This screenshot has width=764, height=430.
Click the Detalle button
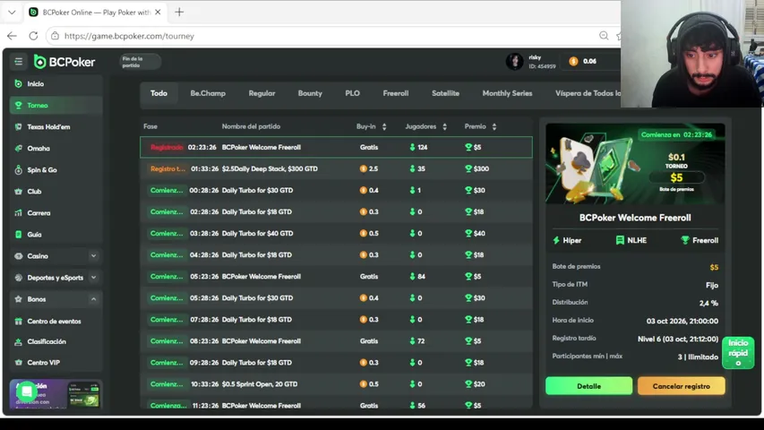pos(588,386)
